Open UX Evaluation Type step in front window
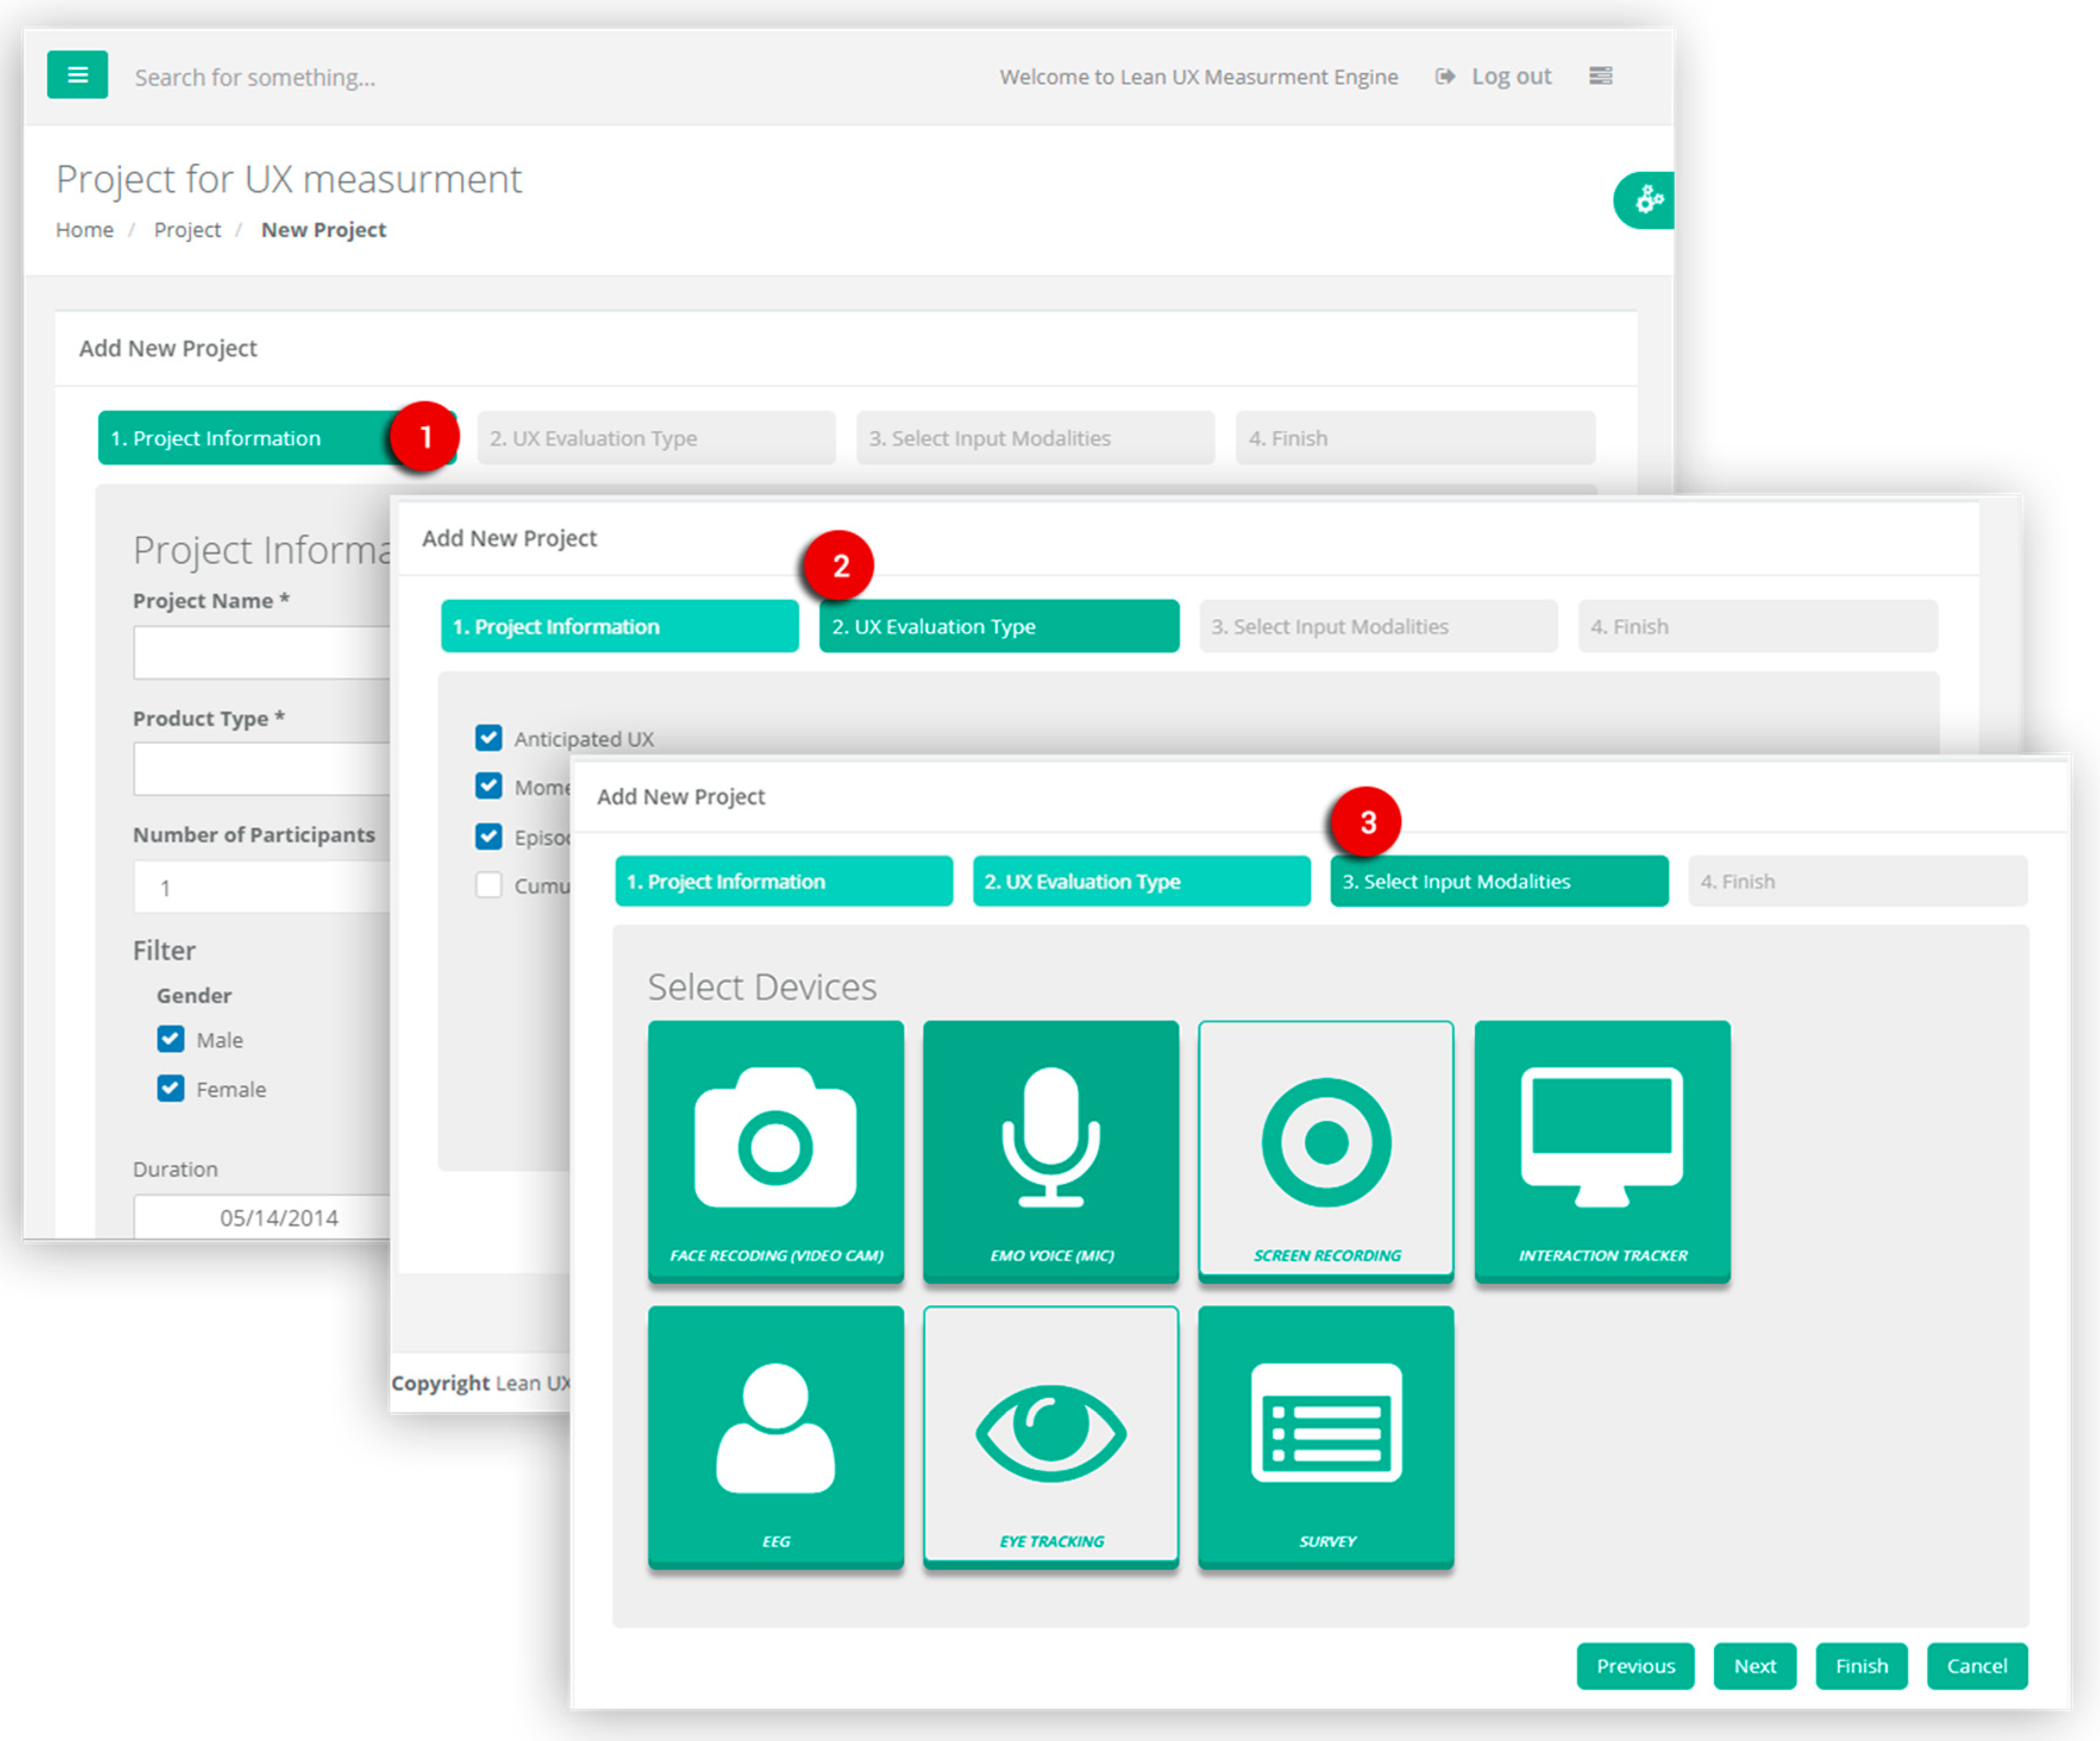Screen dimensions: 2100x1741 click(1141, 881)
